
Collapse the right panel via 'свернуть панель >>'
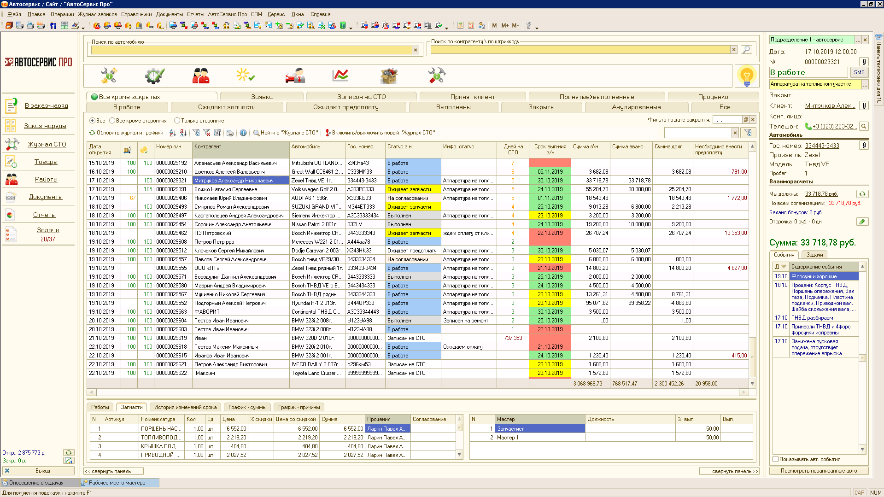point(734,471)
